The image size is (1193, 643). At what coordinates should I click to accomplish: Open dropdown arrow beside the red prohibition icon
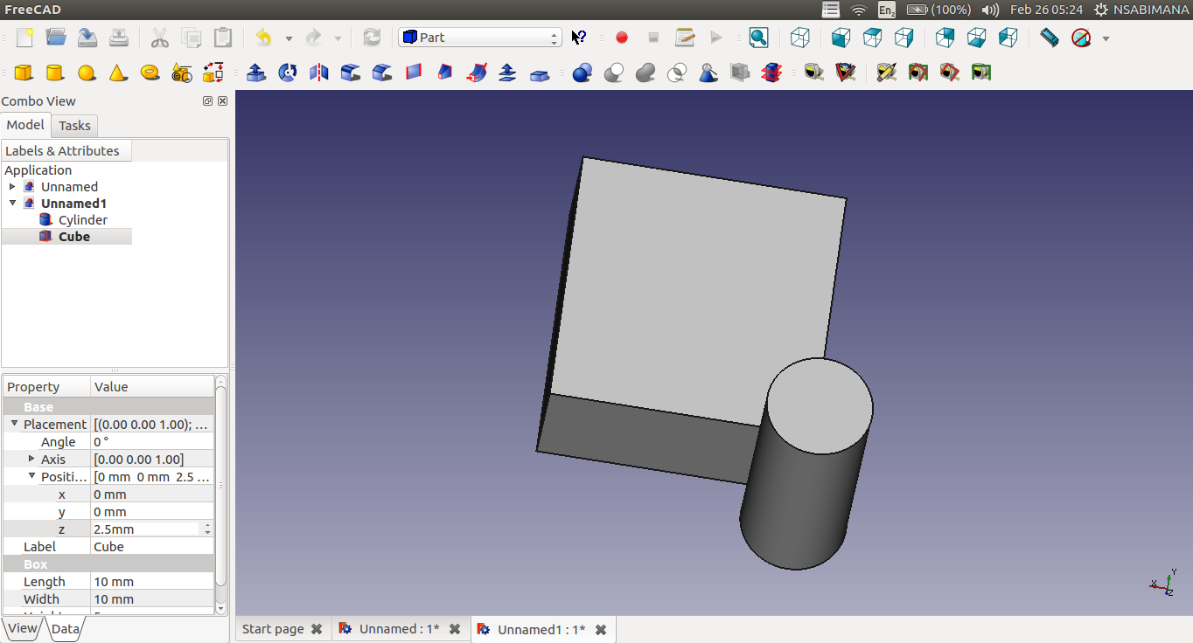click(1106, 38)
